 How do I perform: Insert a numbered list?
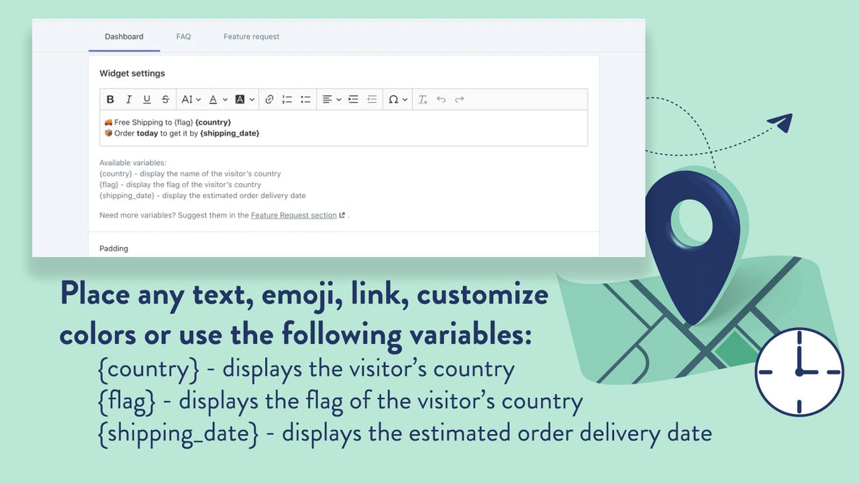click(x=287, y=99)
